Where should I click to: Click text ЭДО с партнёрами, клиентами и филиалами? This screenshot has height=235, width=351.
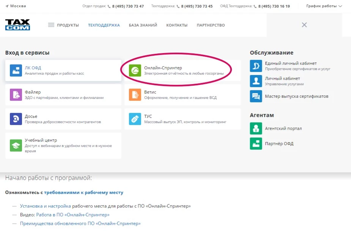tap(64, 98)
